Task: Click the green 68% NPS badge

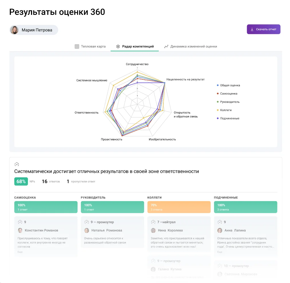Action: pos(21,181)
